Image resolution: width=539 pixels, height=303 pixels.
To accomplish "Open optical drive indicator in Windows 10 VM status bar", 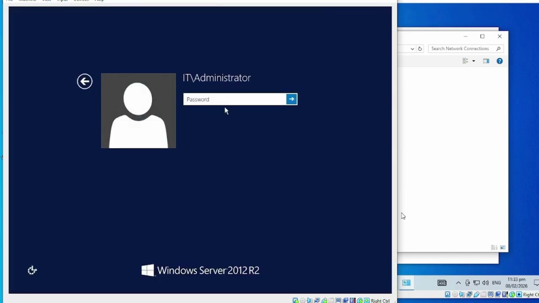I will (x=455, y=295).
